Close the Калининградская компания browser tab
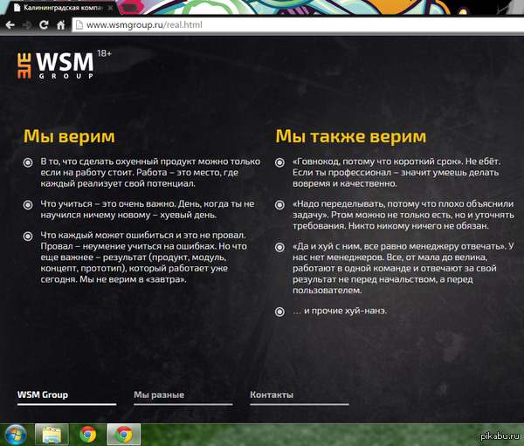The width and height of the screenshot is (524, 446). pyautogui.click(x=110, y=8)
